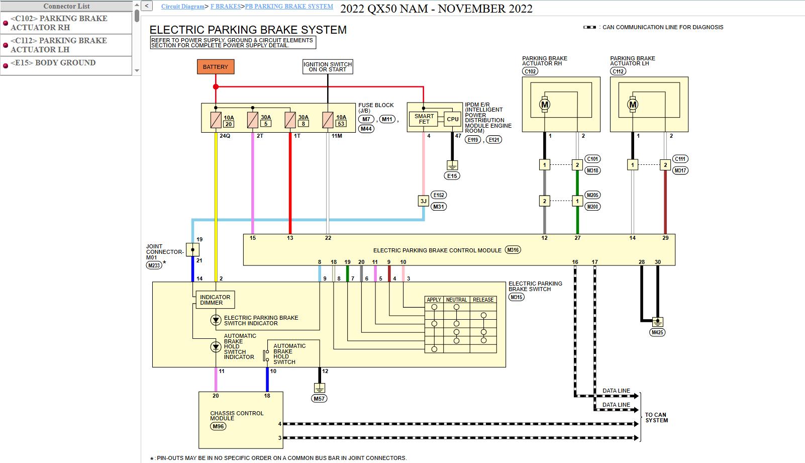Click the 10A fuse 53 symbol
This screenshot has width=805, height=463.
pos(328,120)
